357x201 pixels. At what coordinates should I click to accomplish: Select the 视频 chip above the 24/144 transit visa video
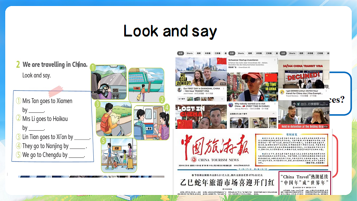point(301,53)
